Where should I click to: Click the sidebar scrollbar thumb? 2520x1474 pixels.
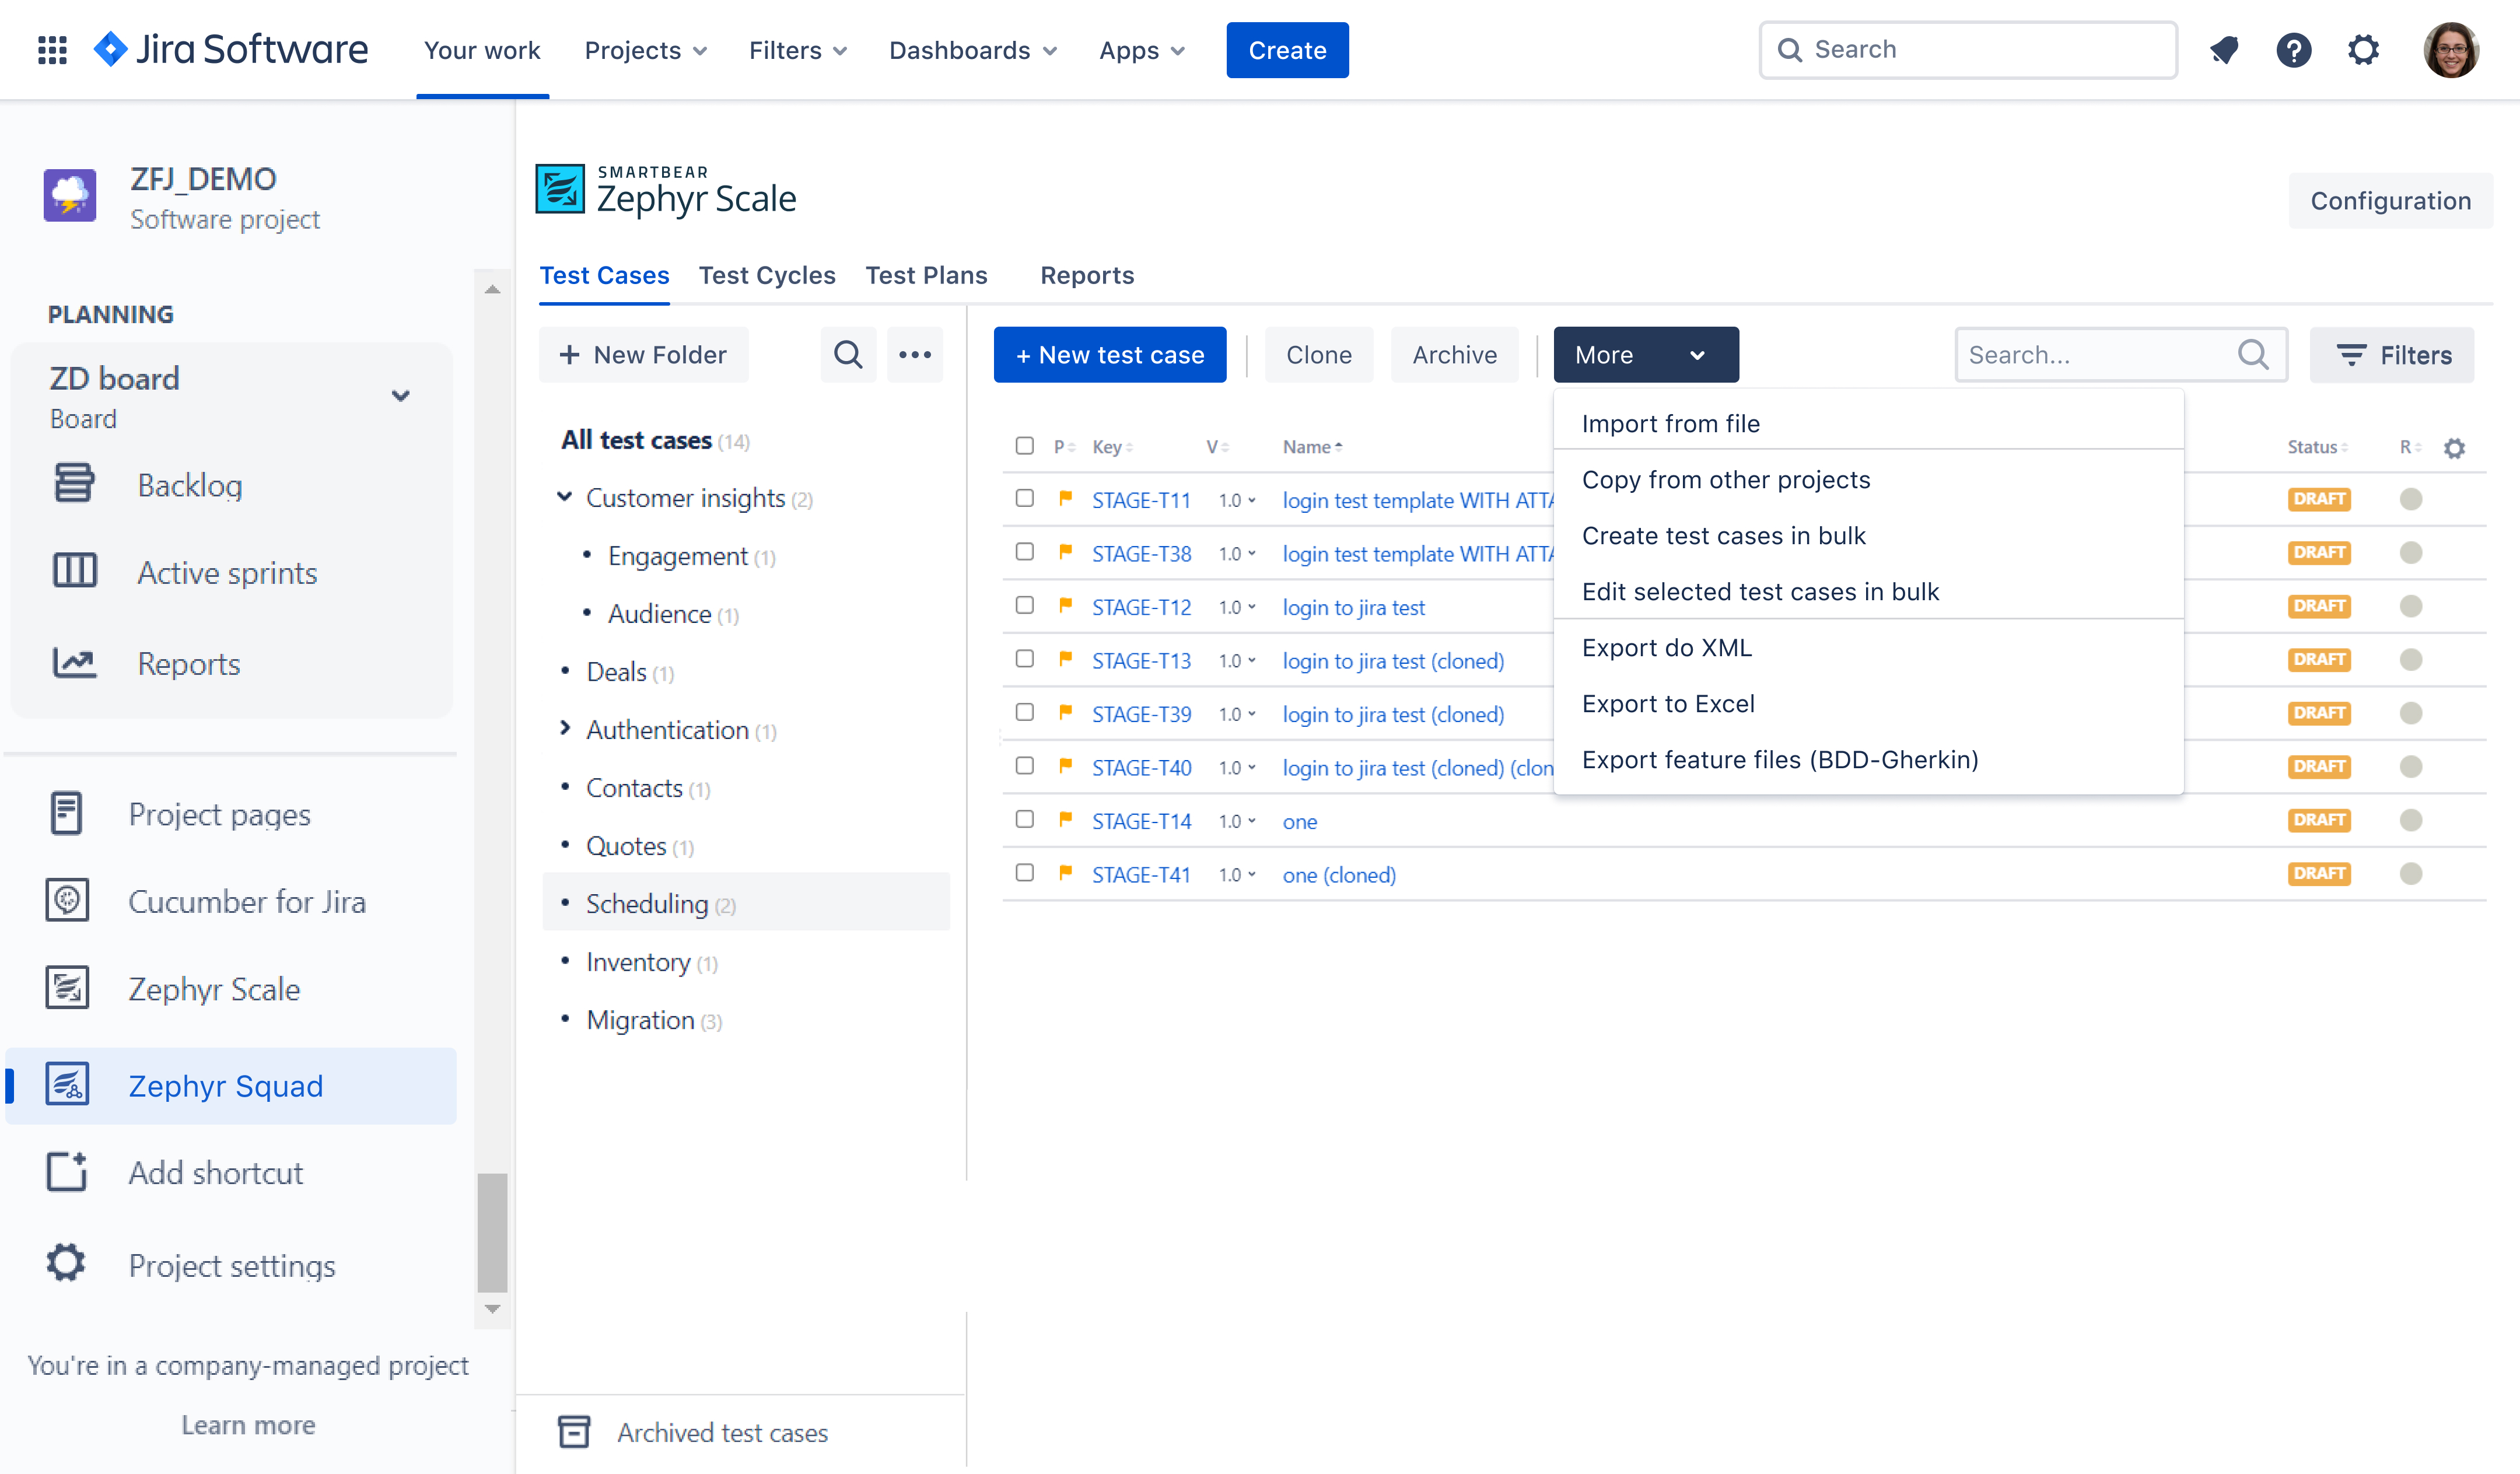point(492,1232)
